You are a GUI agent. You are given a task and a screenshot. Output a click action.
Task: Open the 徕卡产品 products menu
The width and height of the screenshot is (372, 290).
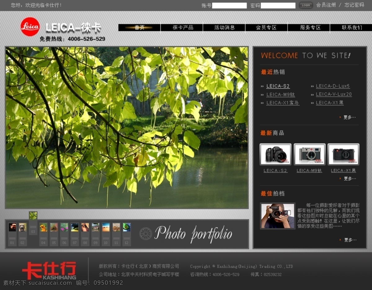[183, 28]
